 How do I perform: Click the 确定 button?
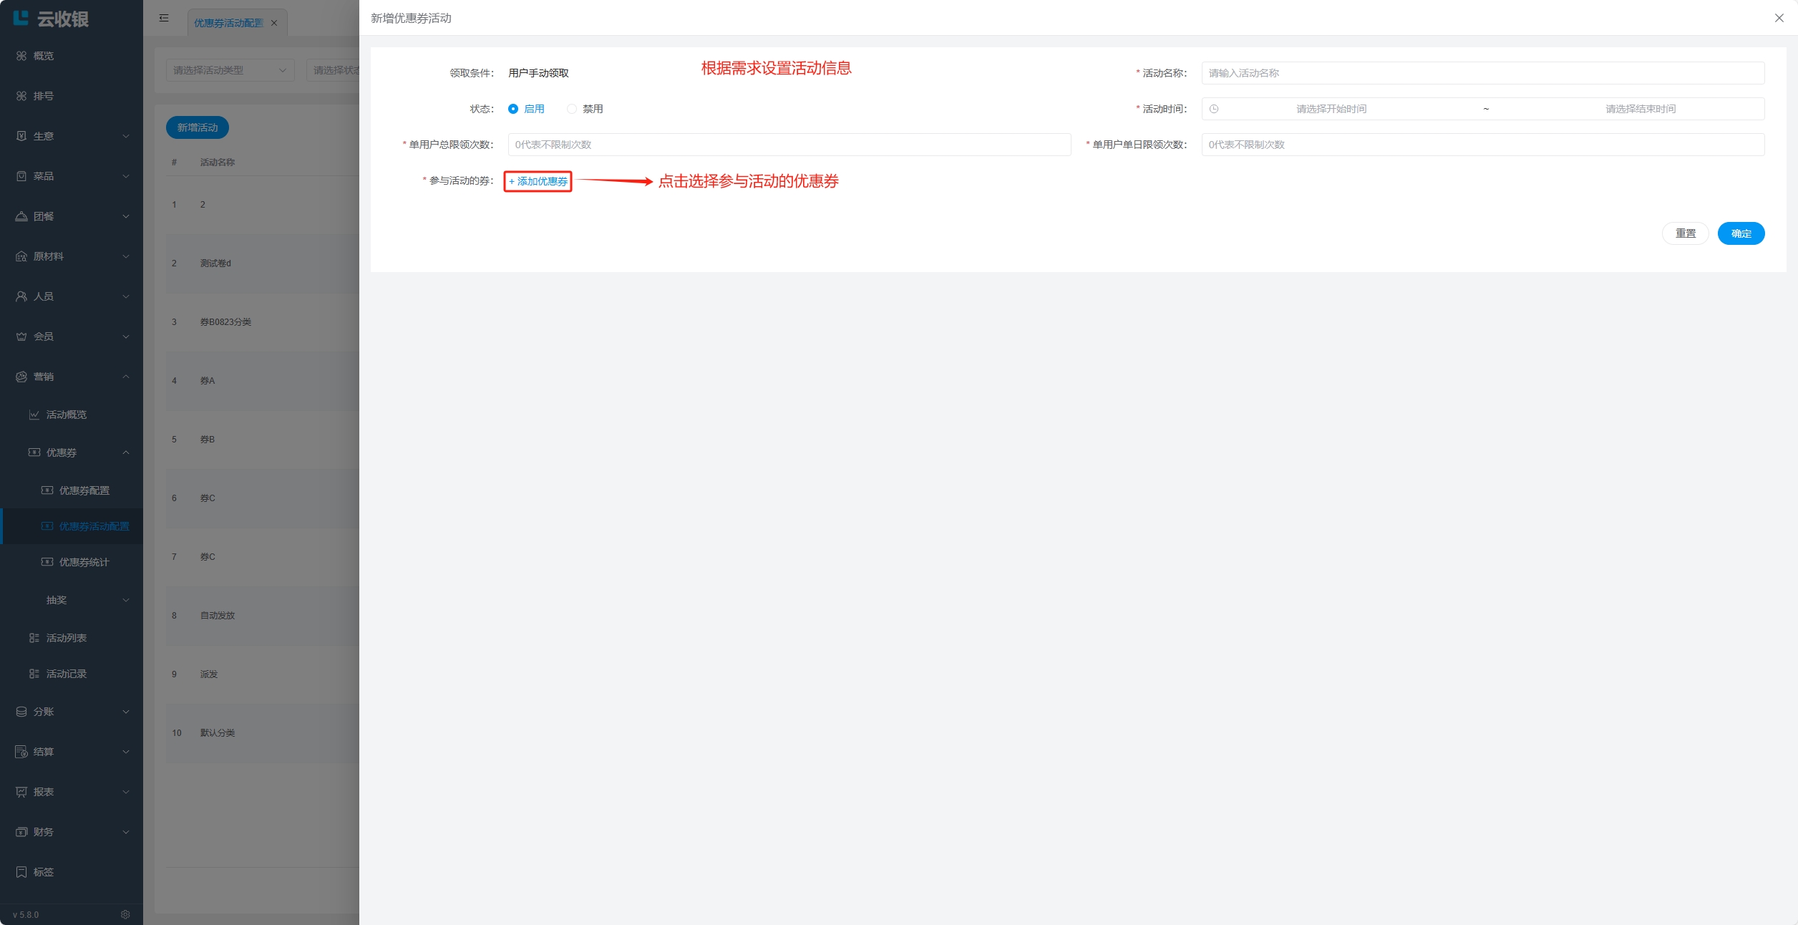(1741, 233)
